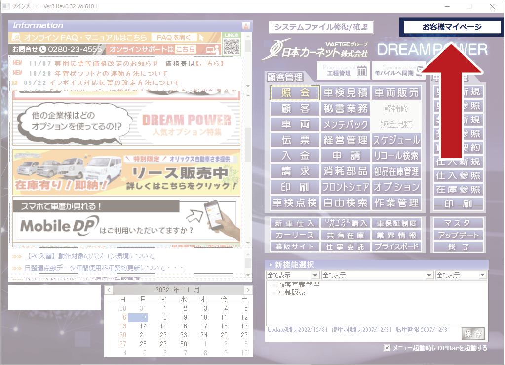Collapse 新機能選択 panel triangle
The image size is (505, 365).
(270, 265)
